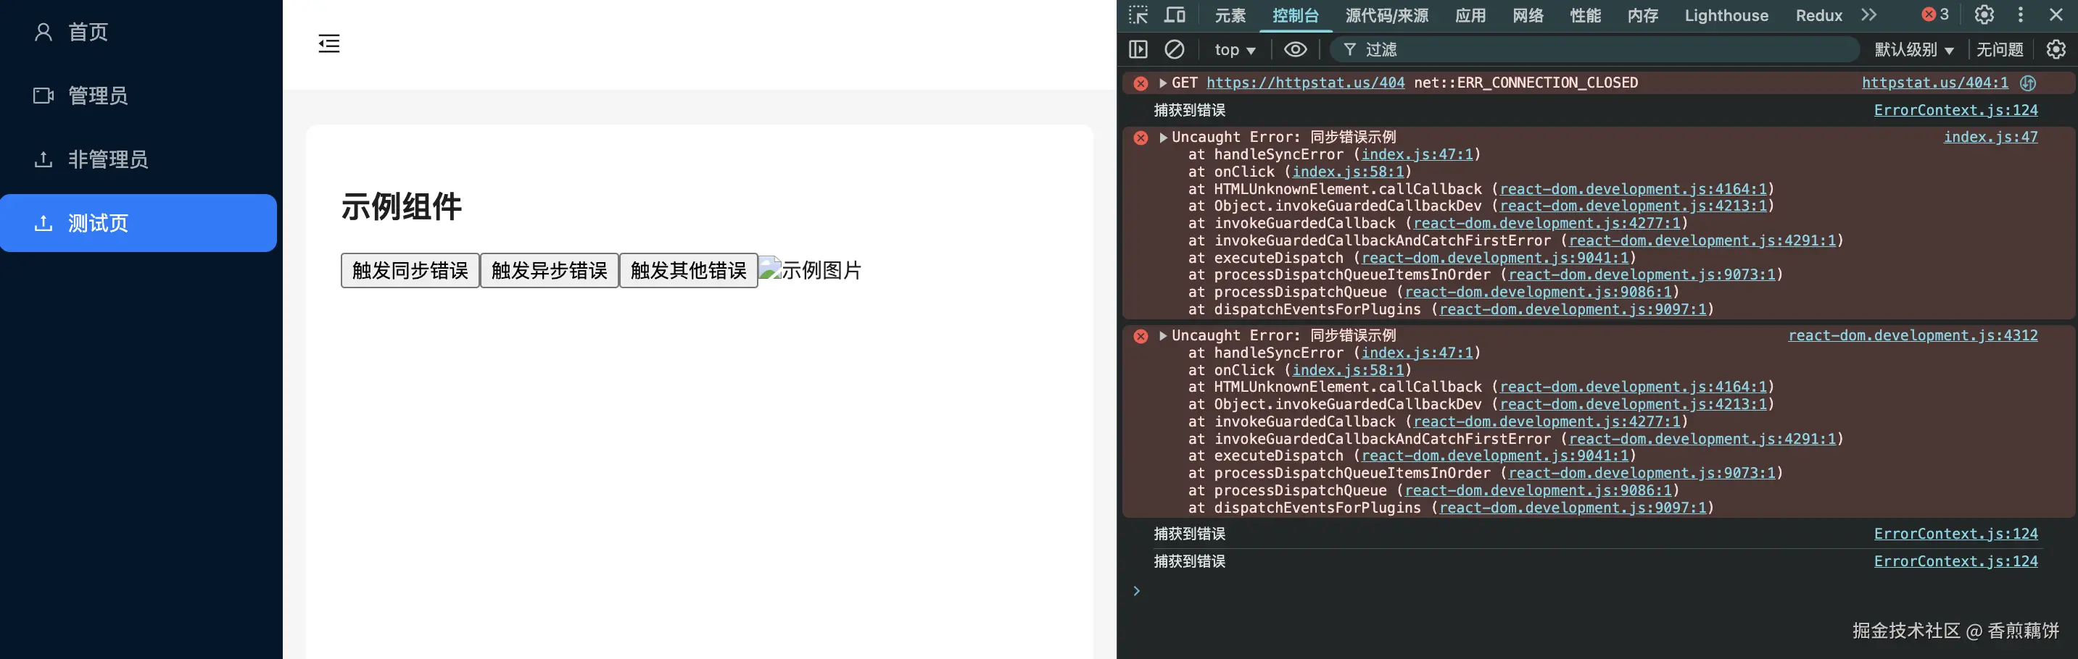2078x659 pixels.
Task: Open the react-dom.development.js:4312 source link
Action: click(x=1913, y=335)
